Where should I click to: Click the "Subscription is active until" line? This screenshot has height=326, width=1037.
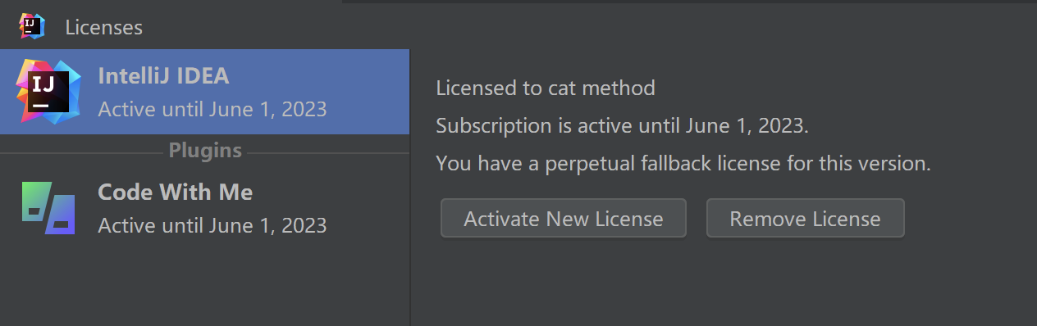(623, 126)
